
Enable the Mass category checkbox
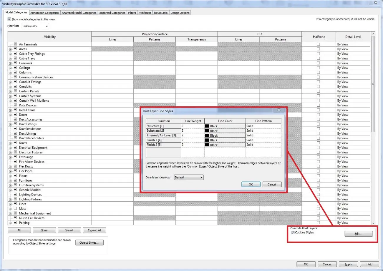click(x=15, y=208)
